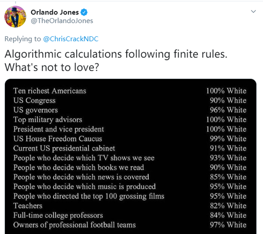Click 'Full-time college professors' line

tap(58, 215)
